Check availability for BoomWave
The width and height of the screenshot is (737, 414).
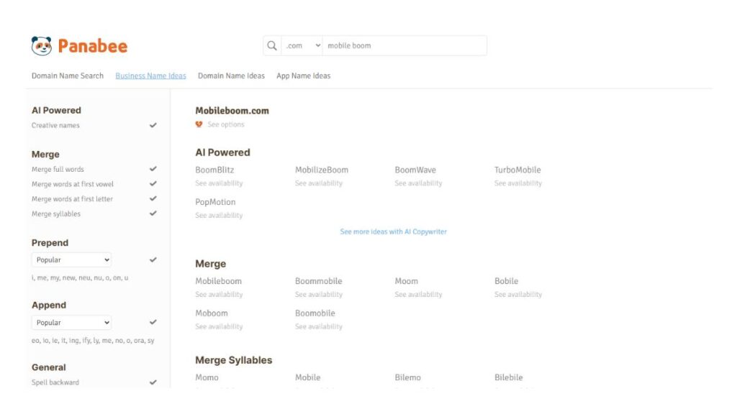pos(418,183)
